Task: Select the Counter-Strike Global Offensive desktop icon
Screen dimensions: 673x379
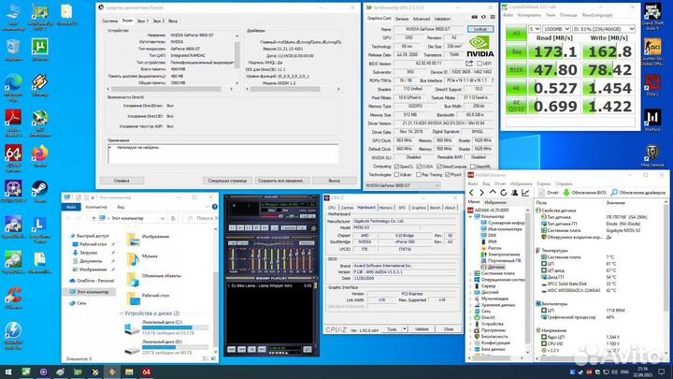Action: [x=652, y=51]
